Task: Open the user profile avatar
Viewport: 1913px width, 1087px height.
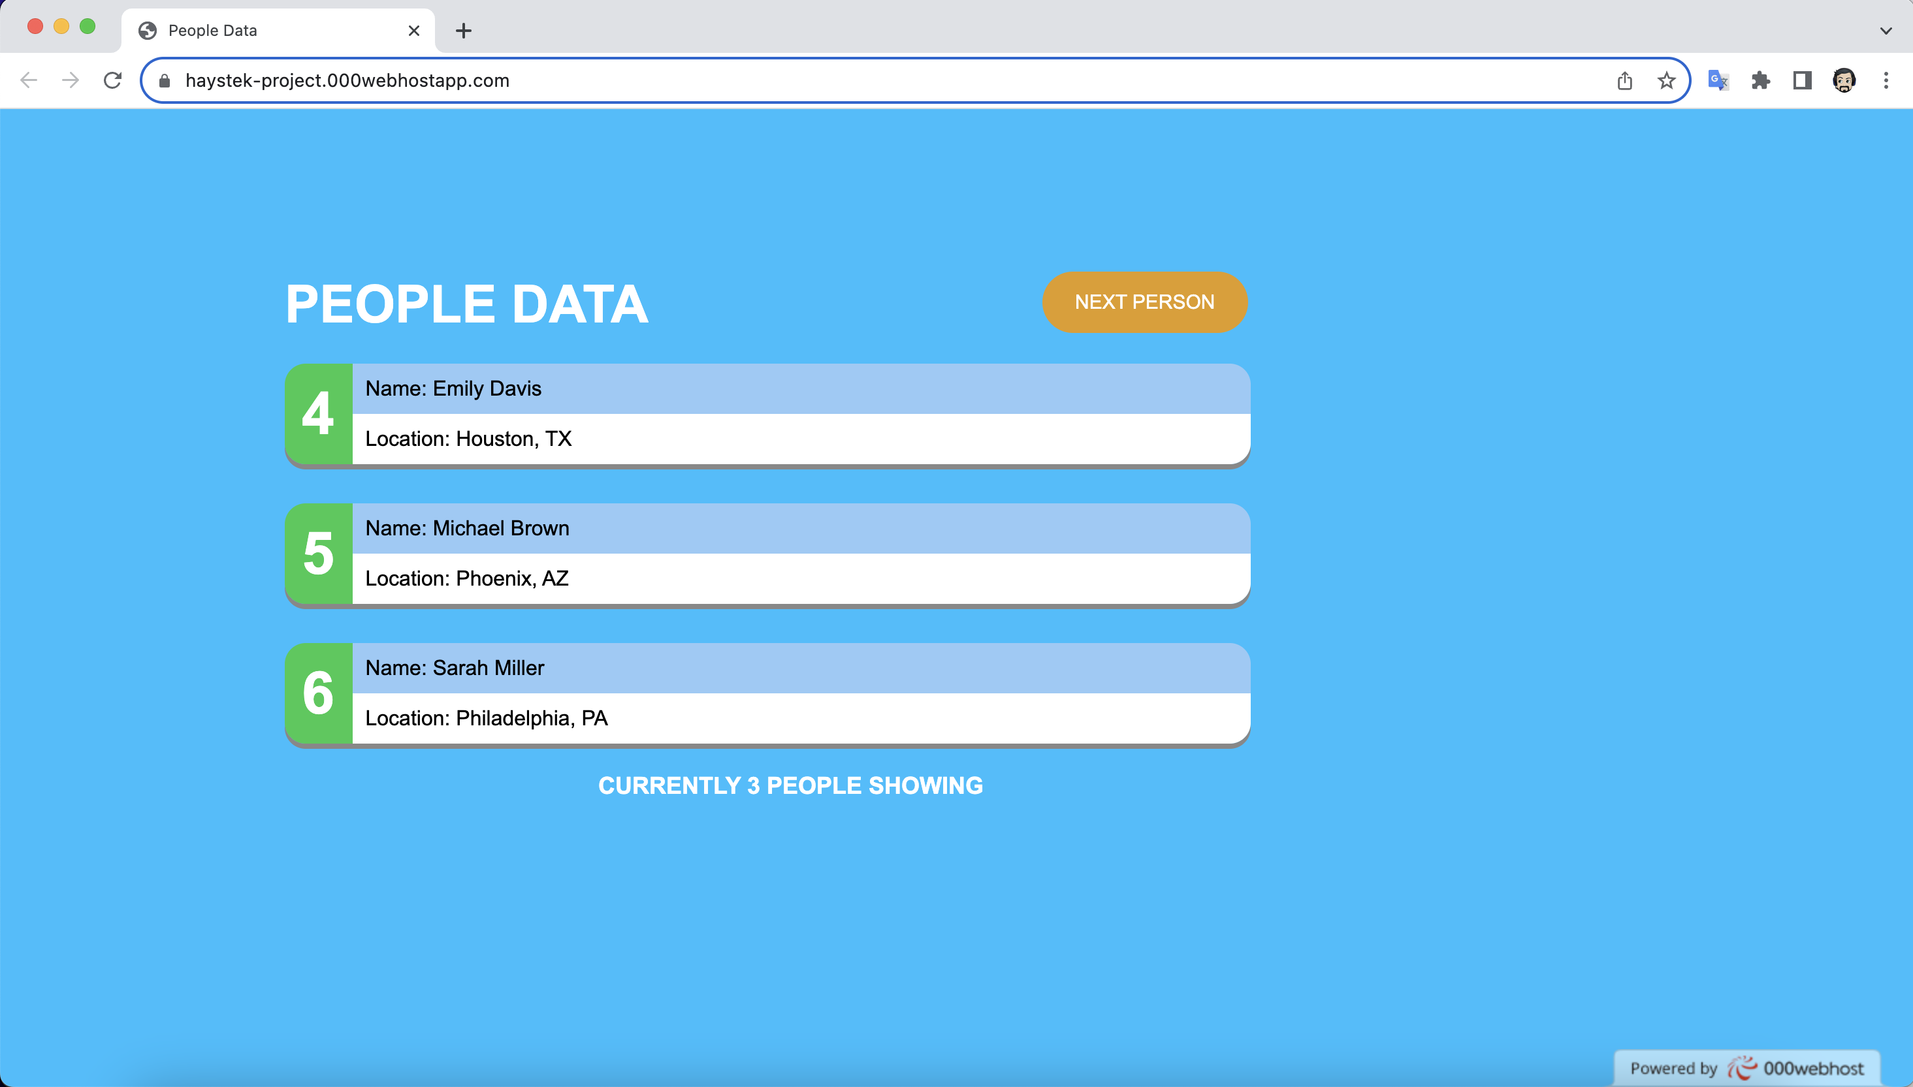Action: click(x=1844, y=80)
